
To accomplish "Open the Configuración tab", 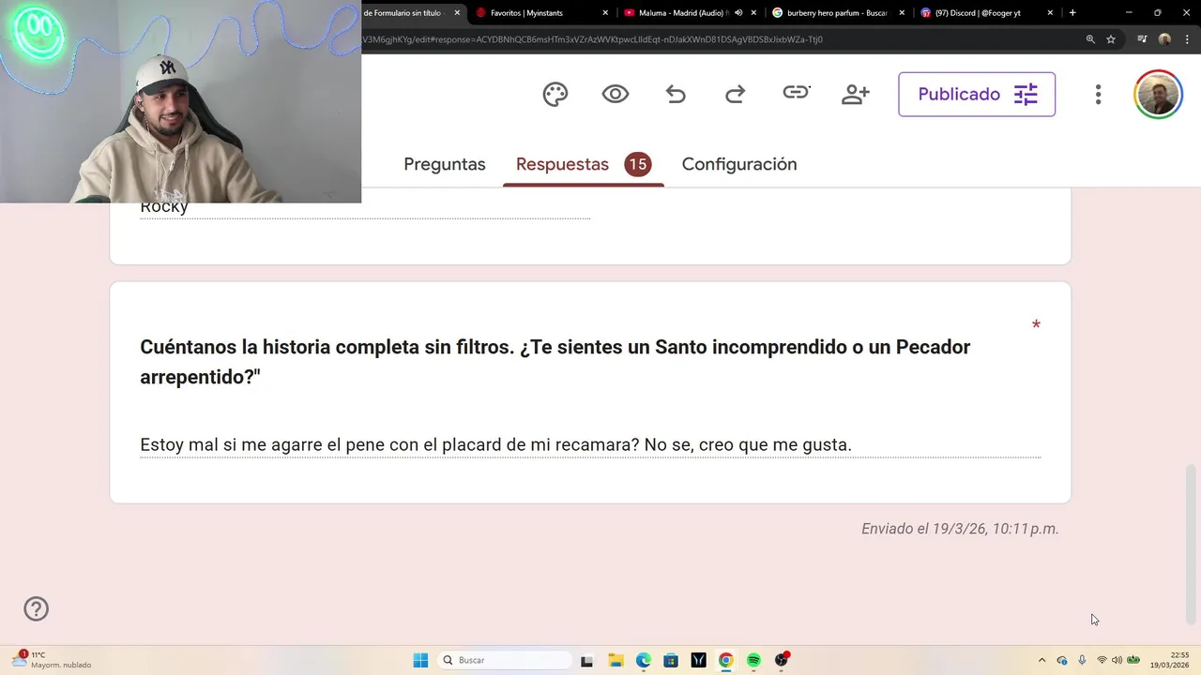I will 739,164.
